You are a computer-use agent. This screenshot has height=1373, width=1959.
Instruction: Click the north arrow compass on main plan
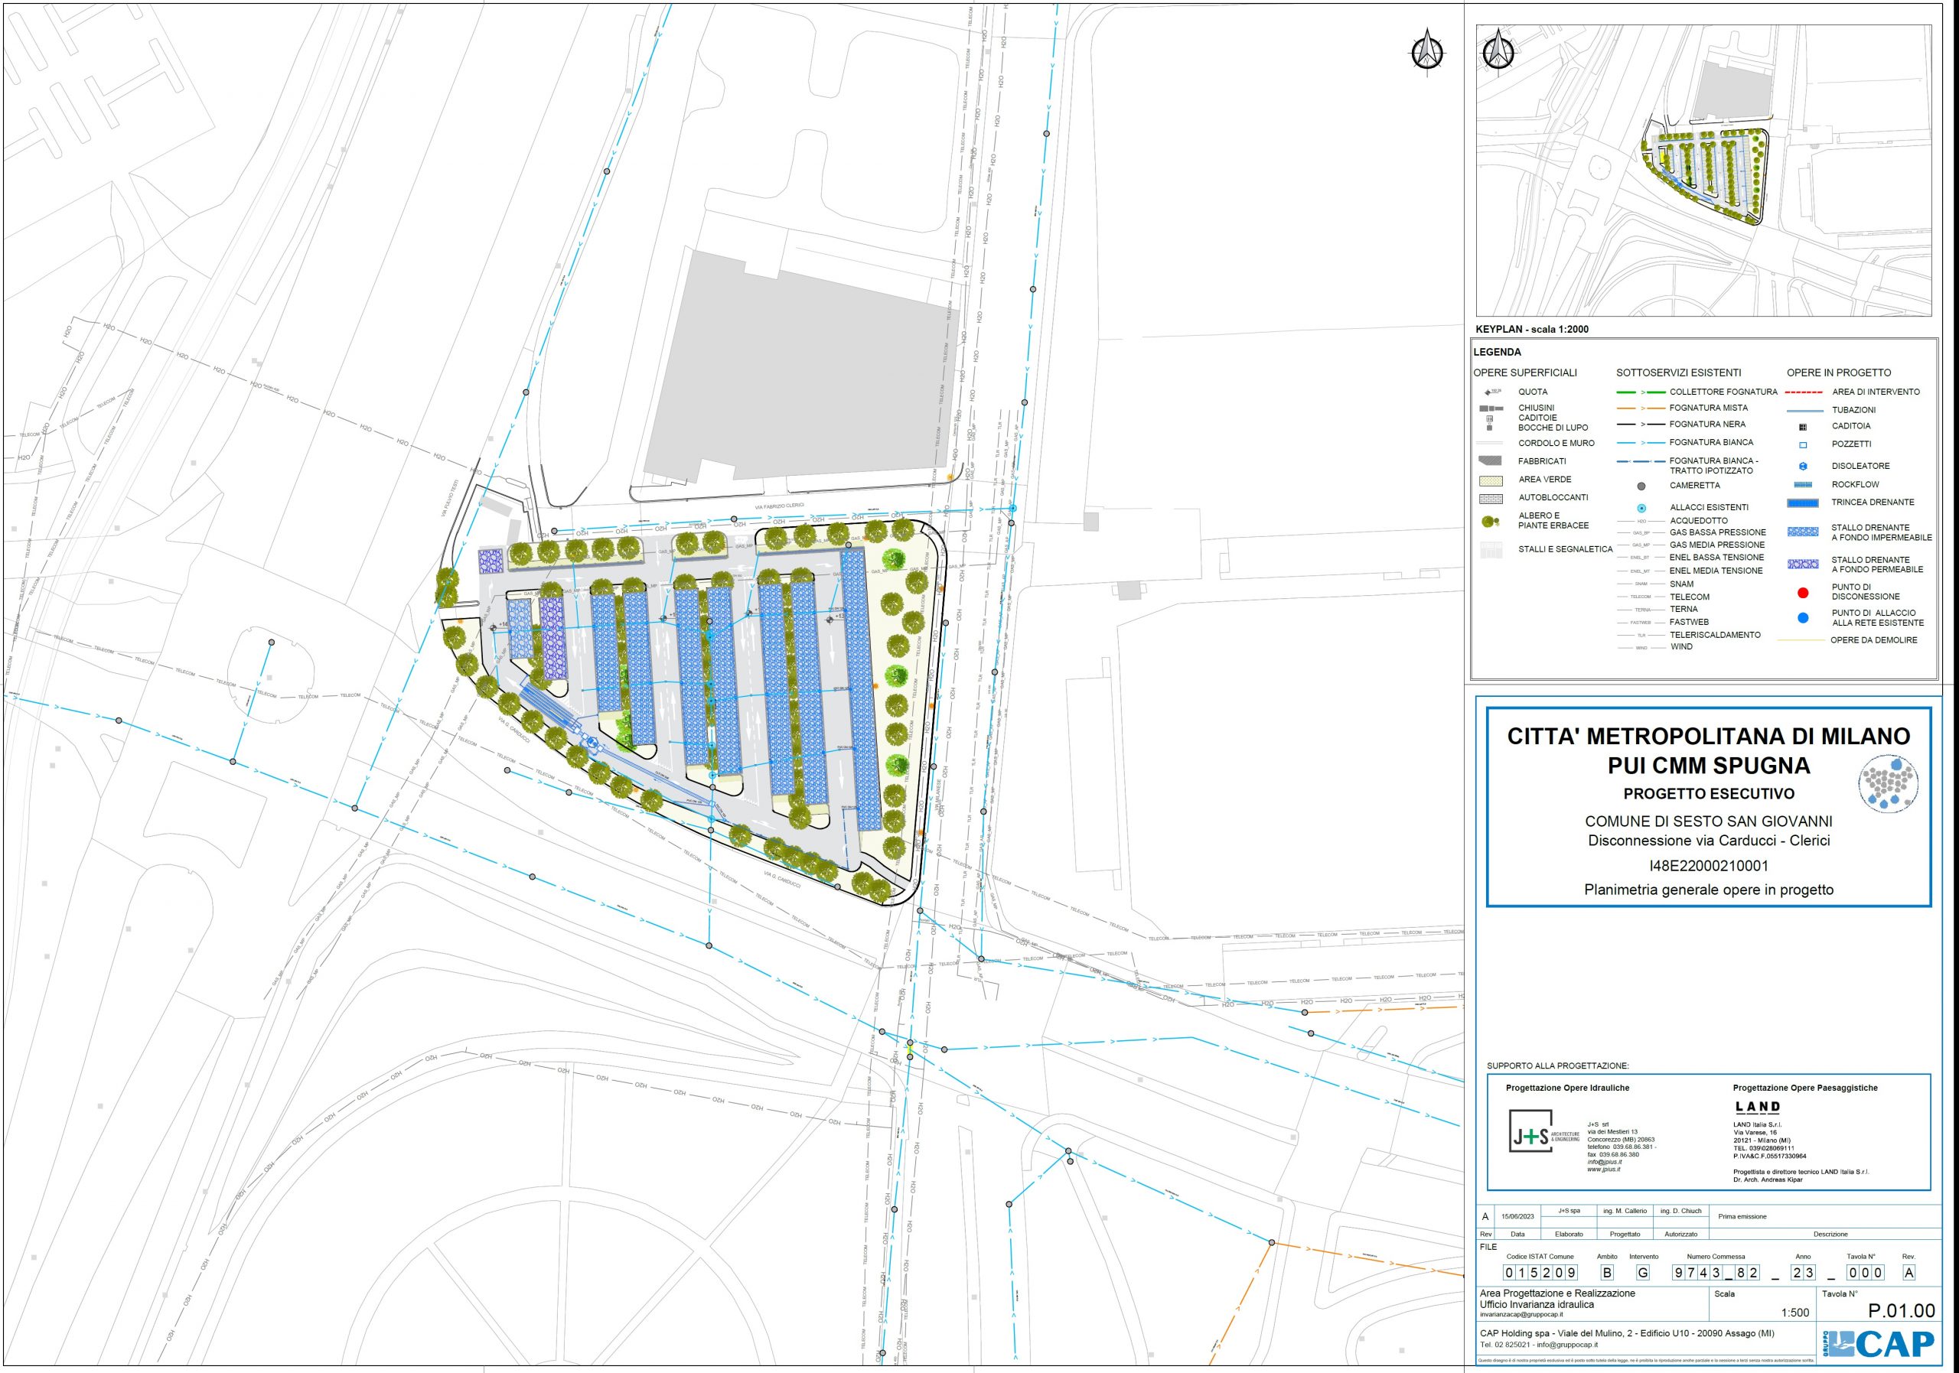(1426, 53)
